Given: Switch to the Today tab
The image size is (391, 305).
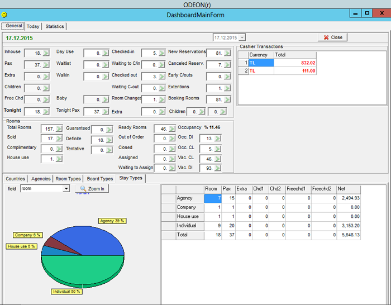Looking at the screenshot, I should (33, 26).
